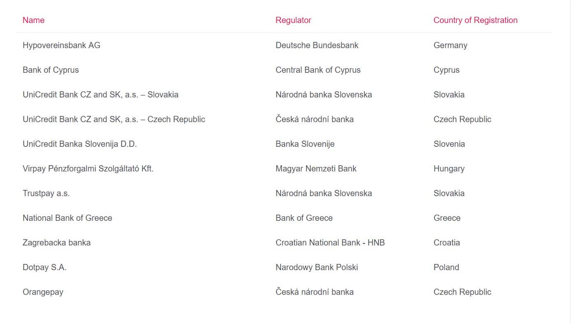Select the Hypovereinsbank AG row name
Screen dimensions: 571x324
tap(61, 45)
